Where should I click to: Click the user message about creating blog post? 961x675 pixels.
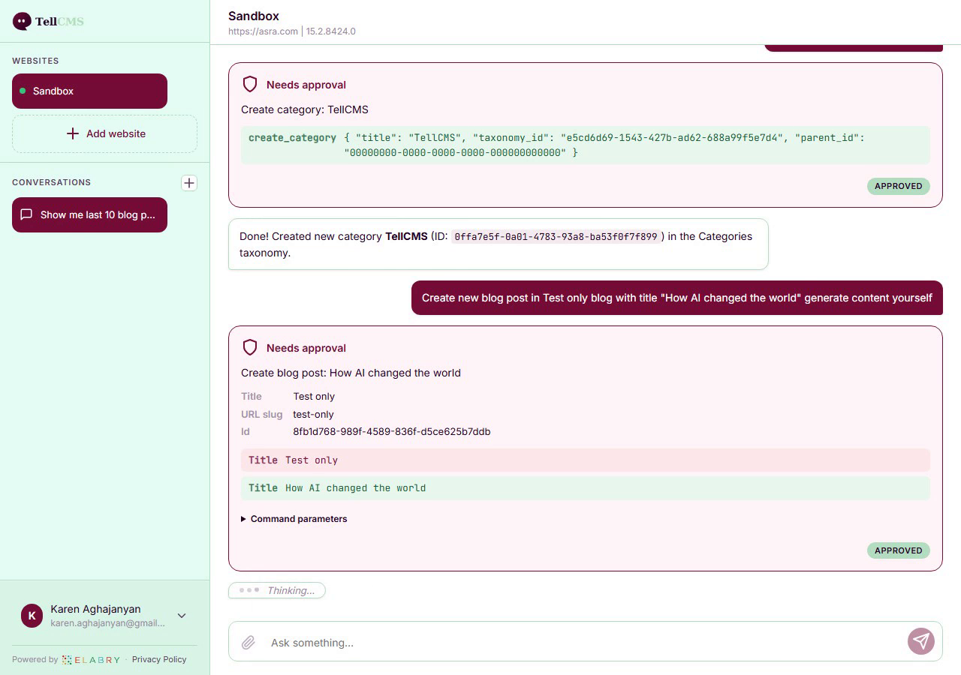tap(676, 298)
